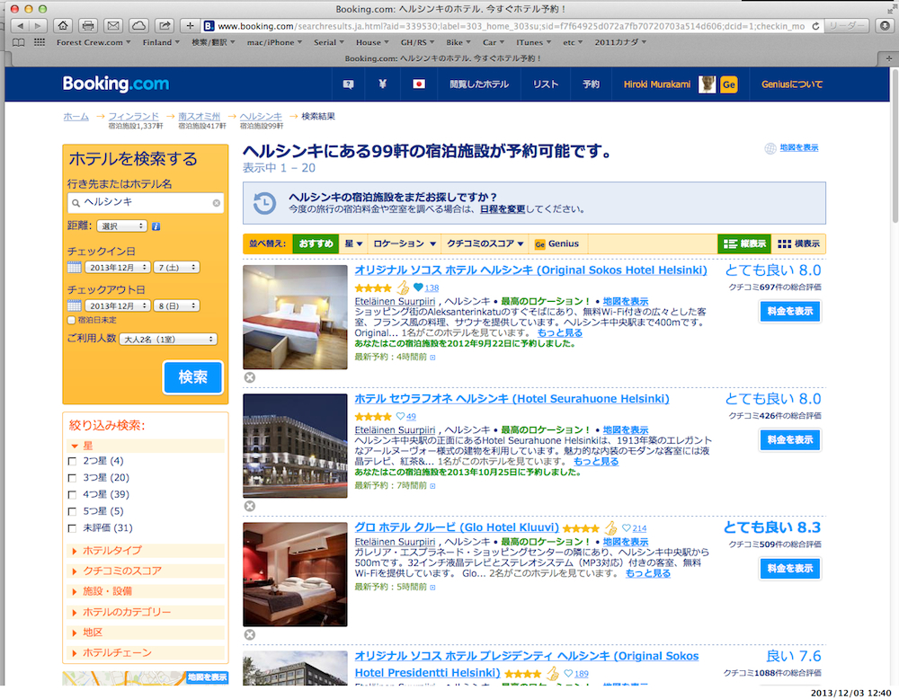Click the check-in calendar icon
The width and height of the screenshot is (899, 699).
point(74,267)
